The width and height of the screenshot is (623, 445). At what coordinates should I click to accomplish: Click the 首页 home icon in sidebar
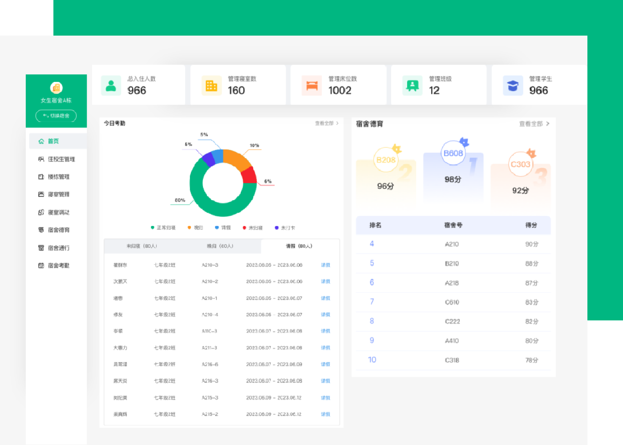[41, 141]
